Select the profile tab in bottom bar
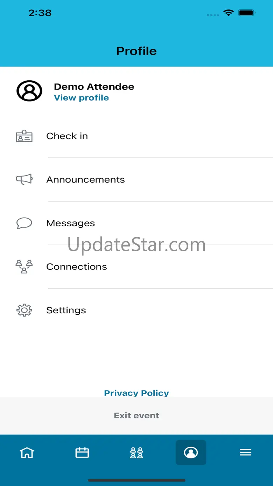This screenshot has width=273, height=486. pos(191,452)
